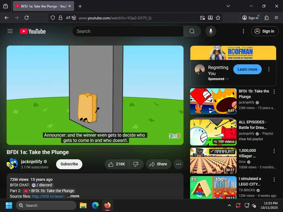Open options for 1,000,000 Villager video
The width and height of the screenshot is (283, 212).
(x=274, y=151)
